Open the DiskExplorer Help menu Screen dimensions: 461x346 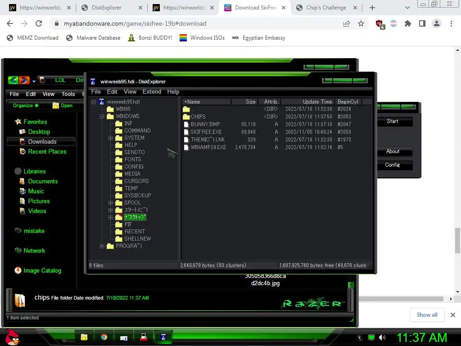click(x=173, y=92)
